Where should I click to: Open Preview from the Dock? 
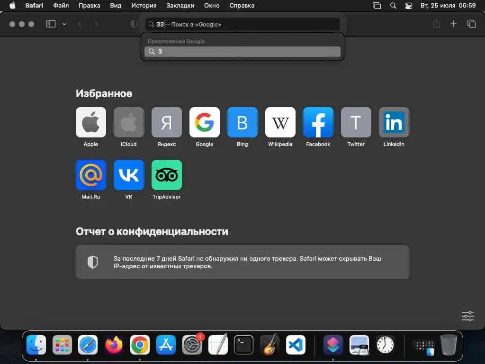[359, 345]
